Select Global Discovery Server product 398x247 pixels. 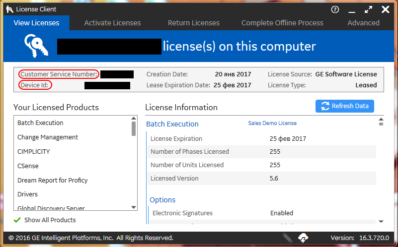coord(51,208)
